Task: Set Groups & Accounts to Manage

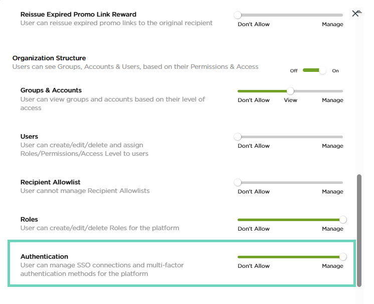Action: pyautogui.click(x=332, y=100)
